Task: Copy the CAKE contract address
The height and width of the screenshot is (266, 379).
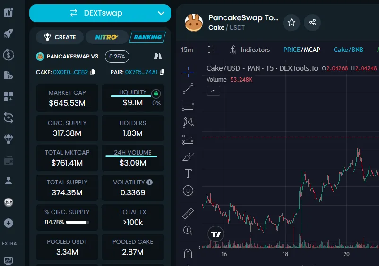Action: [92, 72]
